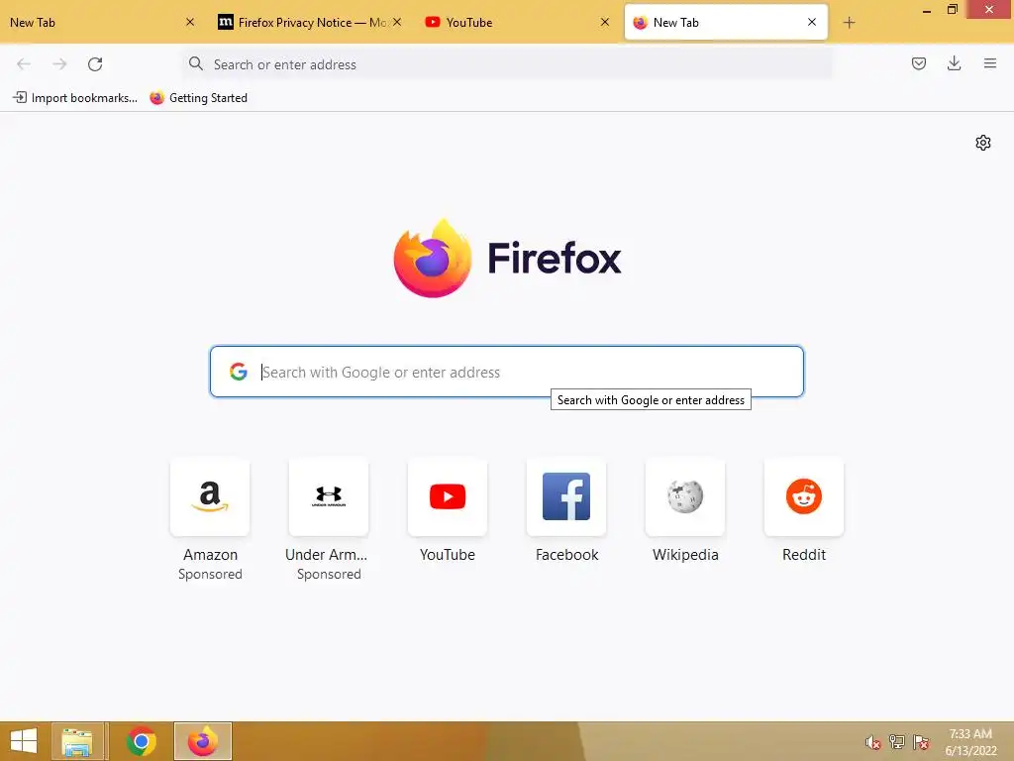Image resolution: width=1014 pixels, height=761 pixels.
Task: Open the Under Armour sponsored shortcut
Action: (x=329, y=497)
